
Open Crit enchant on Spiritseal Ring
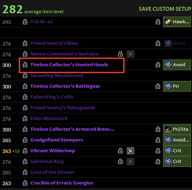(177, 162)
